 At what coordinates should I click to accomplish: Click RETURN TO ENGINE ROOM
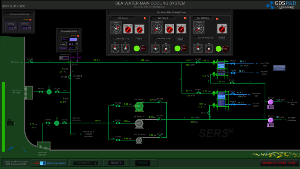[x=279, y=163]
